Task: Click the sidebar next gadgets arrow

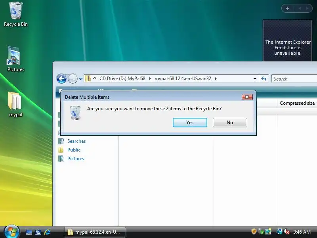Action: click(307, 8)
